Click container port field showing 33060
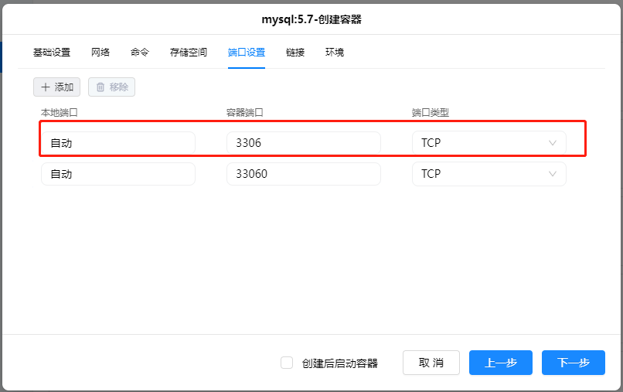 pos(303,174)
